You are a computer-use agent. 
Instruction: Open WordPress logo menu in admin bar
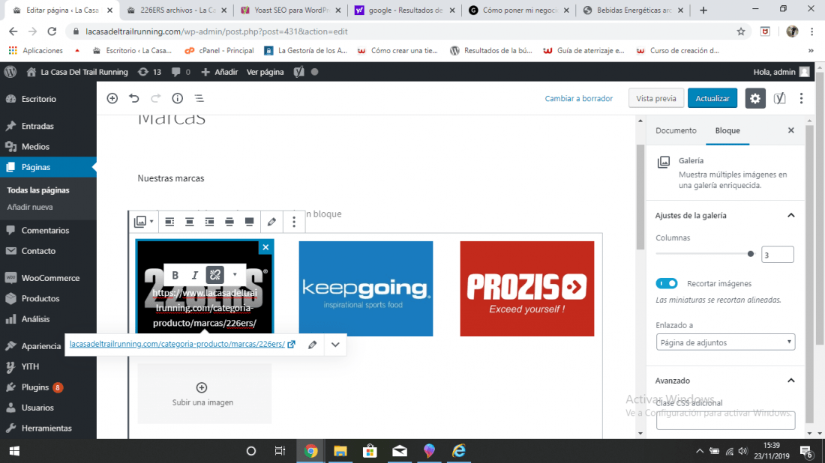(10, 72)
